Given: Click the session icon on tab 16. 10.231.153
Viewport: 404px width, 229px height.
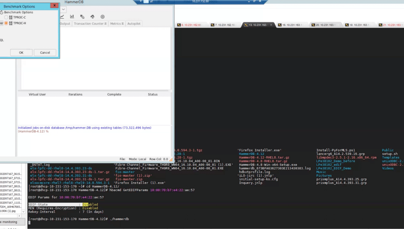Looking at the screenshot, I should pyautogui.click(x=280, y=25).
